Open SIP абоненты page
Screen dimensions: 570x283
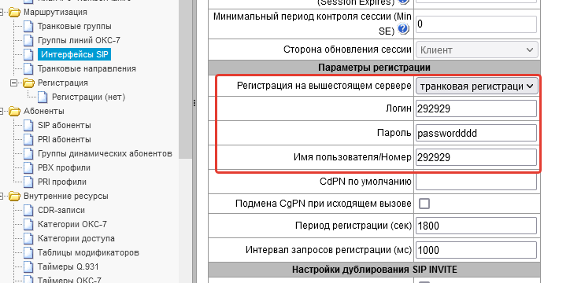pyautogui.click(x=65, y=125)
